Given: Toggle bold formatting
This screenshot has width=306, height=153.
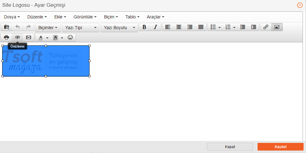Looking at the screenshot, I should coord(144,27).
